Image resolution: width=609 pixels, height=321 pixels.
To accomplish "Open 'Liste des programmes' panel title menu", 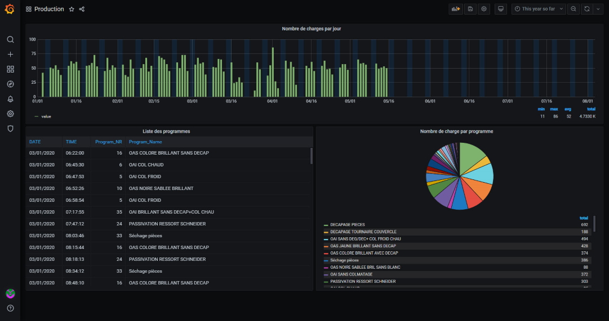I will click(x=166, y=132).
